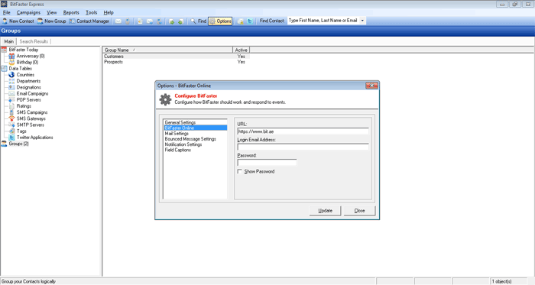This screenshot has width=535, height=285.
Task: Switch to the Search Results tab
Action: [x=34, y=41]
